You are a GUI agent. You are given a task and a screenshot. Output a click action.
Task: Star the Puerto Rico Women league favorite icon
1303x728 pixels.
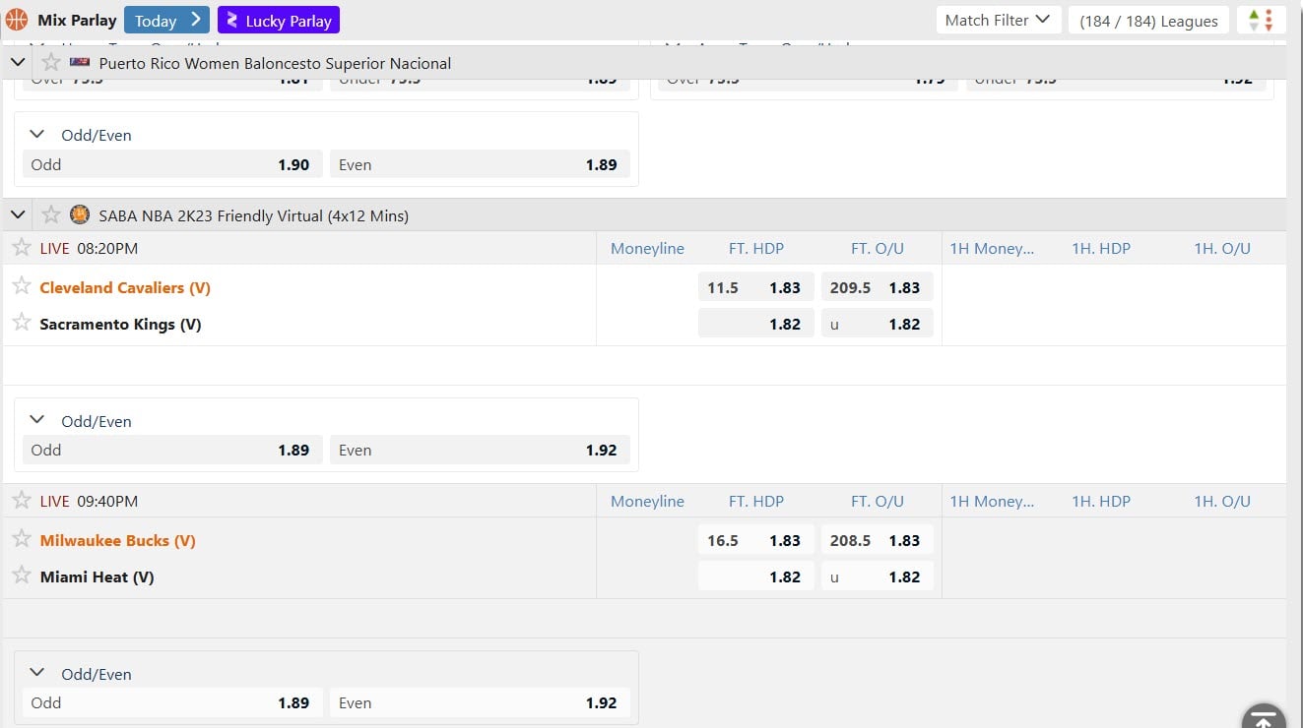50,62
